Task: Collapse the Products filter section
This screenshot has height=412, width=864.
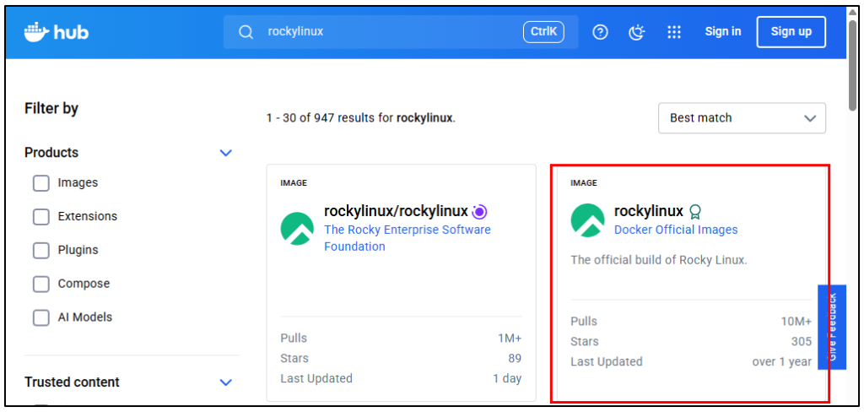Action: pyautogui.click(x=225, y=153)
